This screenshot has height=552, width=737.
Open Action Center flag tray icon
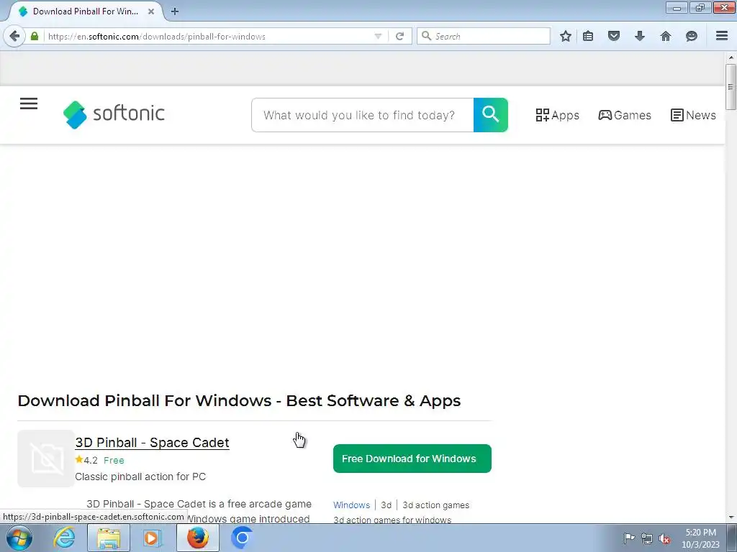tap(629, 538)
